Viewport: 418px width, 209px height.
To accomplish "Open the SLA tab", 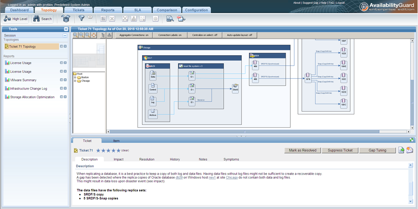I will pos(137,10).
